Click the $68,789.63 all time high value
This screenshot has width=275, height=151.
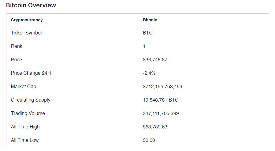[155, 127]
